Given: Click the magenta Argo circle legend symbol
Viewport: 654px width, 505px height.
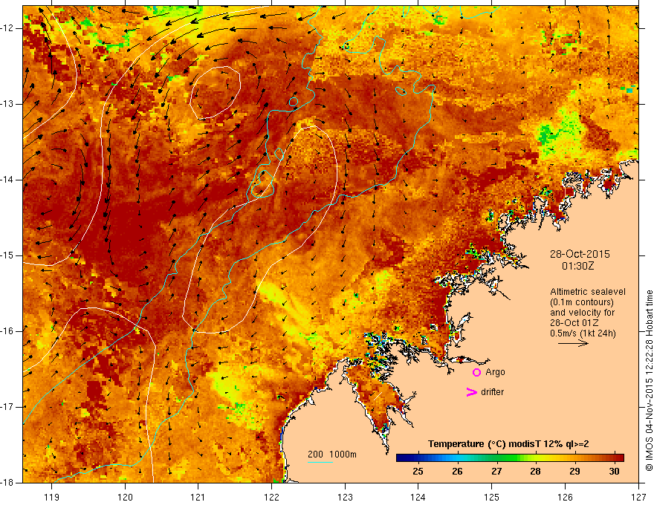Looking at the screenshot, I should click(476, 373).
